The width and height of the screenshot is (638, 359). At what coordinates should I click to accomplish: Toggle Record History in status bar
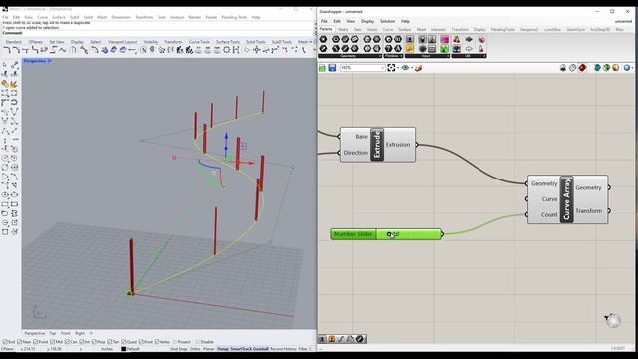[283, 349]
